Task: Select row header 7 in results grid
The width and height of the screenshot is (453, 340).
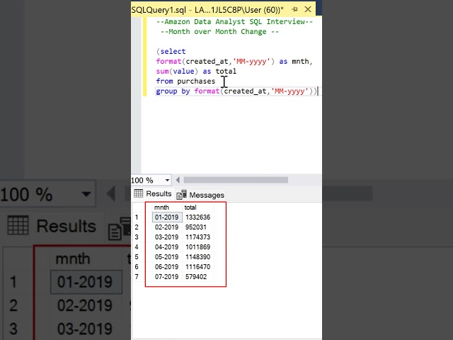Action: [x=137, y=277]
